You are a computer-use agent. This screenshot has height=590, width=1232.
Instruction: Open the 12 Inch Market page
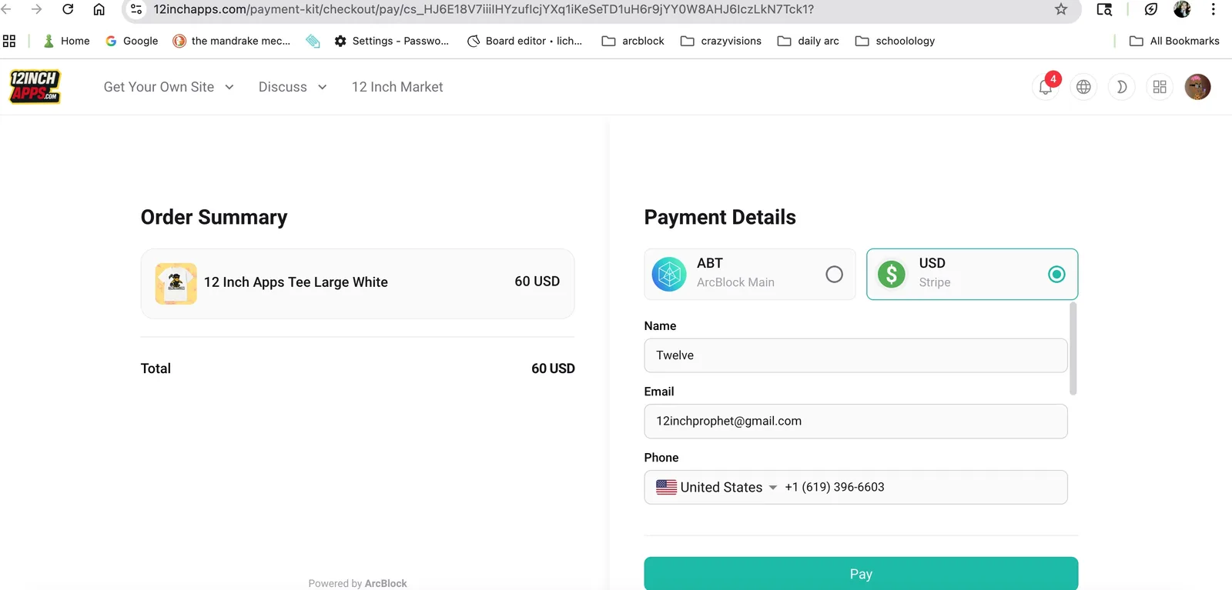coord(397,87)
